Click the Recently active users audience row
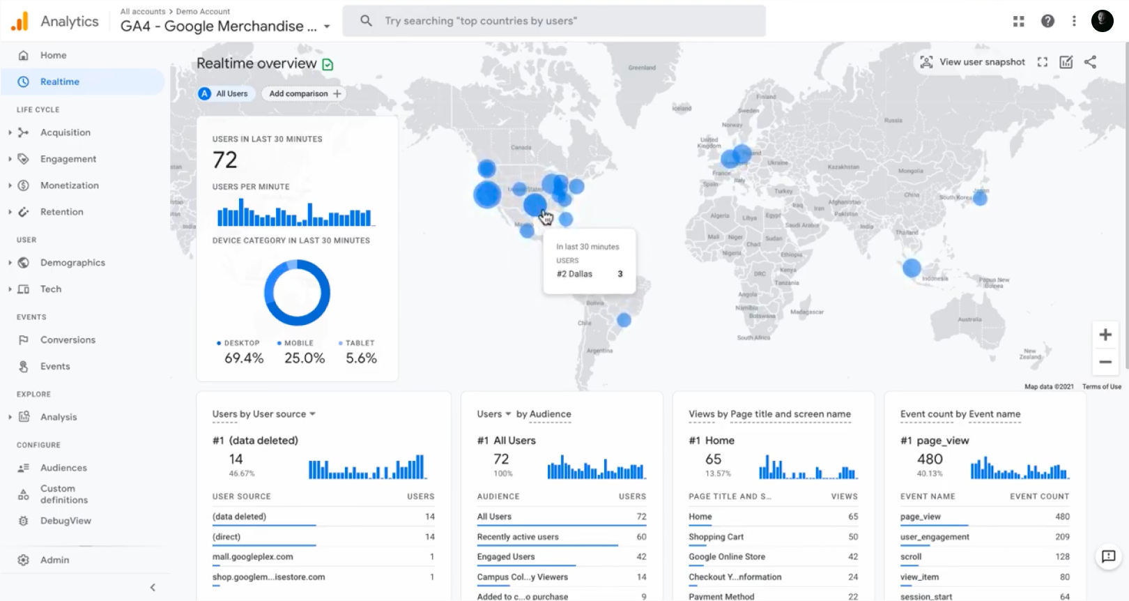The image size is (1129, 601). (562, 537)
